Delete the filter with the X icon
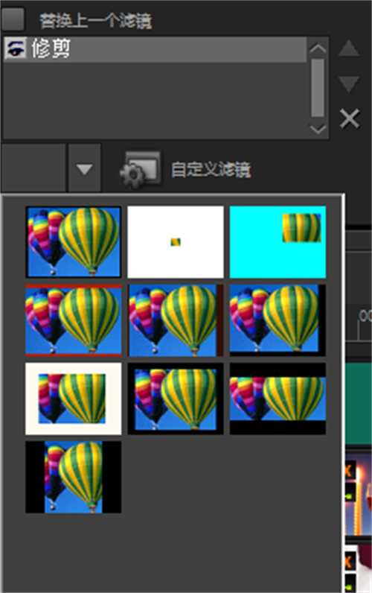Screen dimensions: 372x593 coord(350,118)
